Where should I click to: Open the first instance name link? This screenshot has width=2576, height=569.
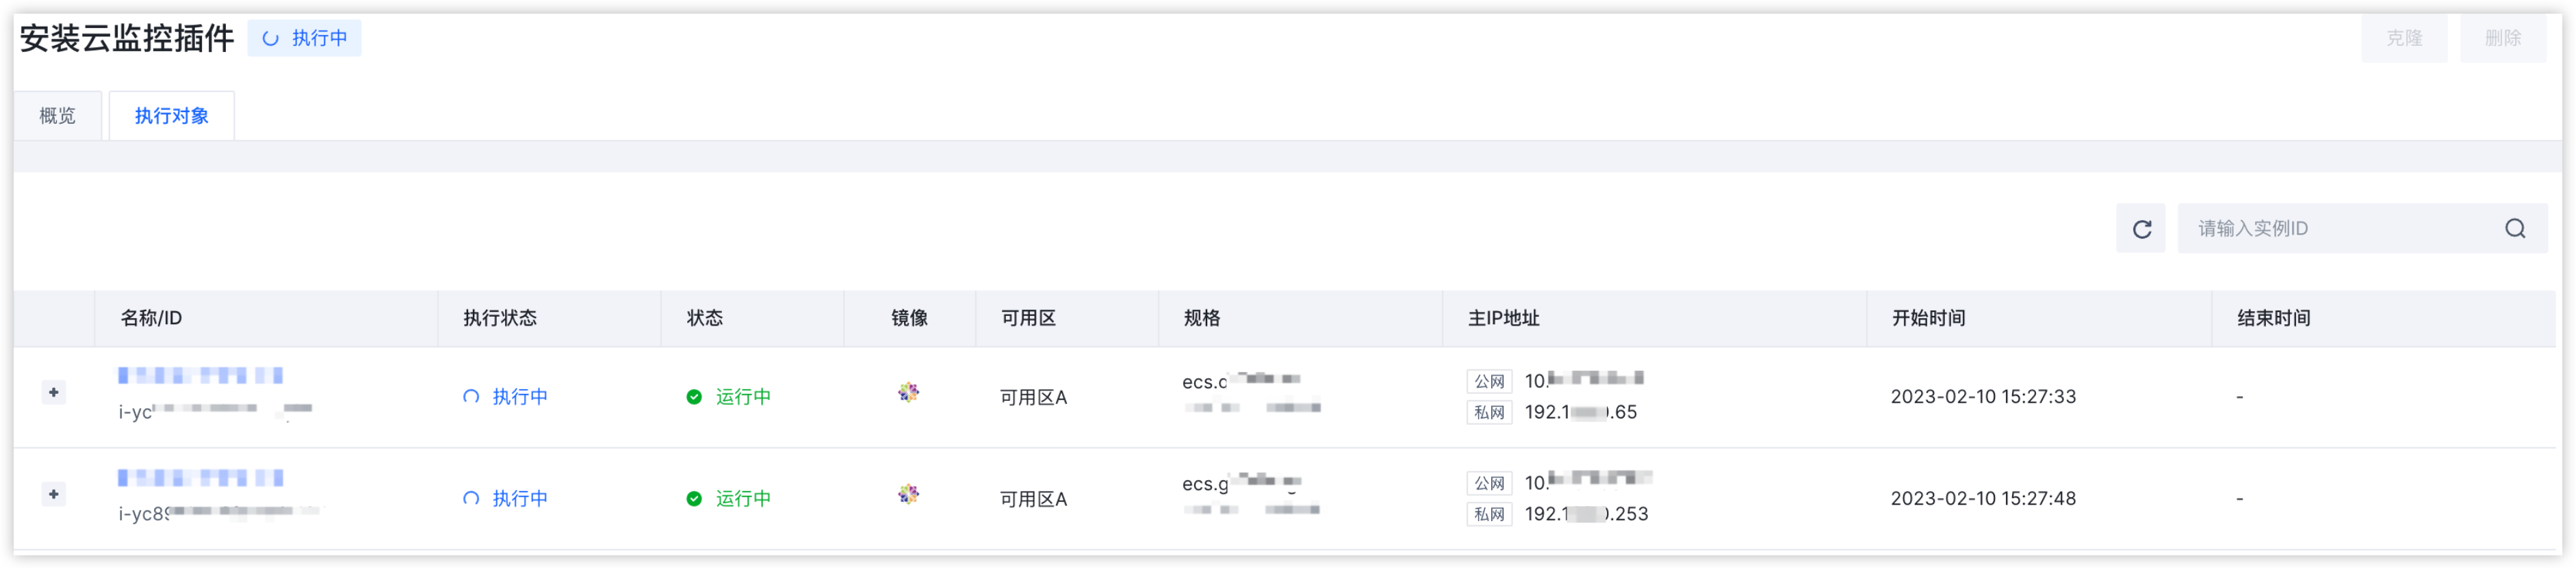coord(200,376)
